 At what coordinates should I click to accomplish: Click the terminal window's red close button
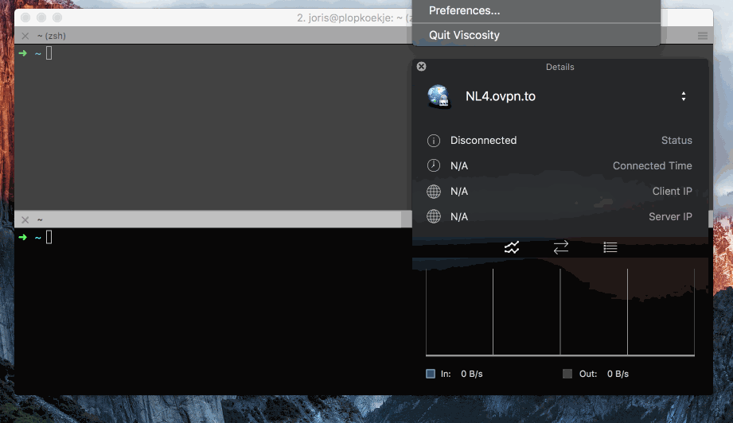coord(25,17)
